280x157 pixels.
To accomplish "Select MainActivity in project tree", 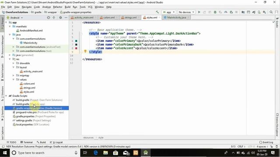I will point(30,43).
